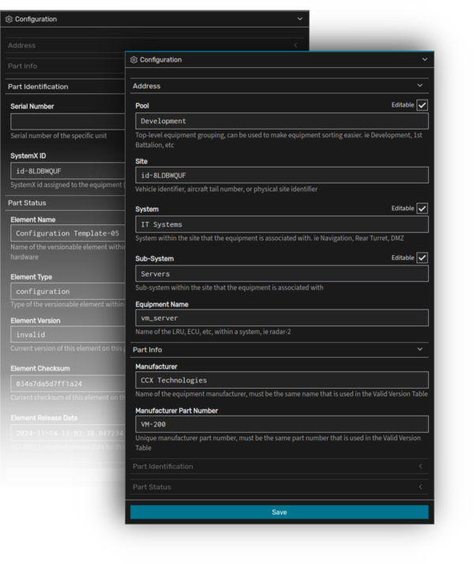The image size is (474, 564).
Task: Click the Sub-System field containing Servers
Action: (x=282, y=274)
